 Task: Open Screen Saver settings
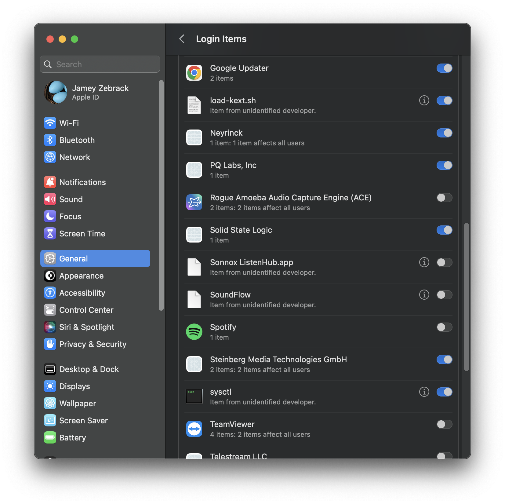(x=95, y=420)
